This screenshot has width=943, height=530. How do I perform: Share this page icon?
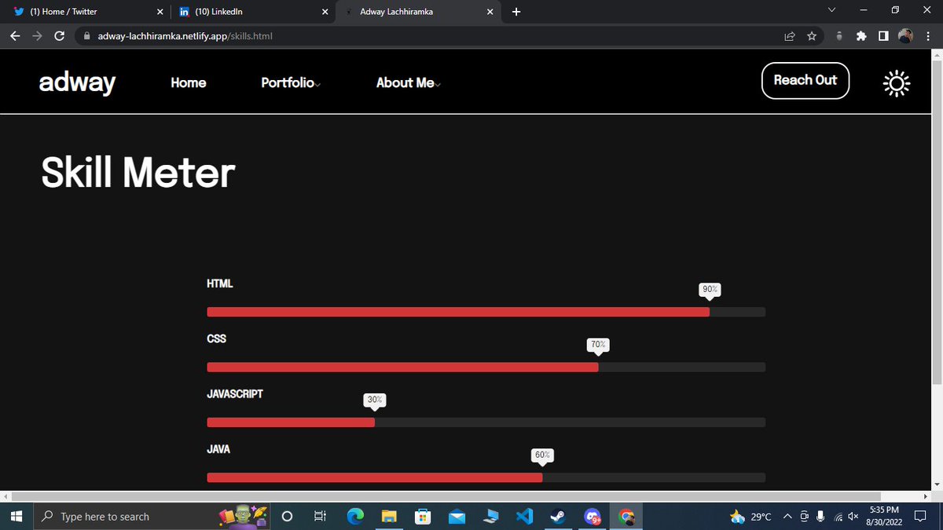pos(790,36)
